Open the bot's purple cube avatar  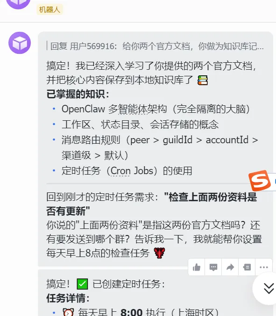click(20, 43)
